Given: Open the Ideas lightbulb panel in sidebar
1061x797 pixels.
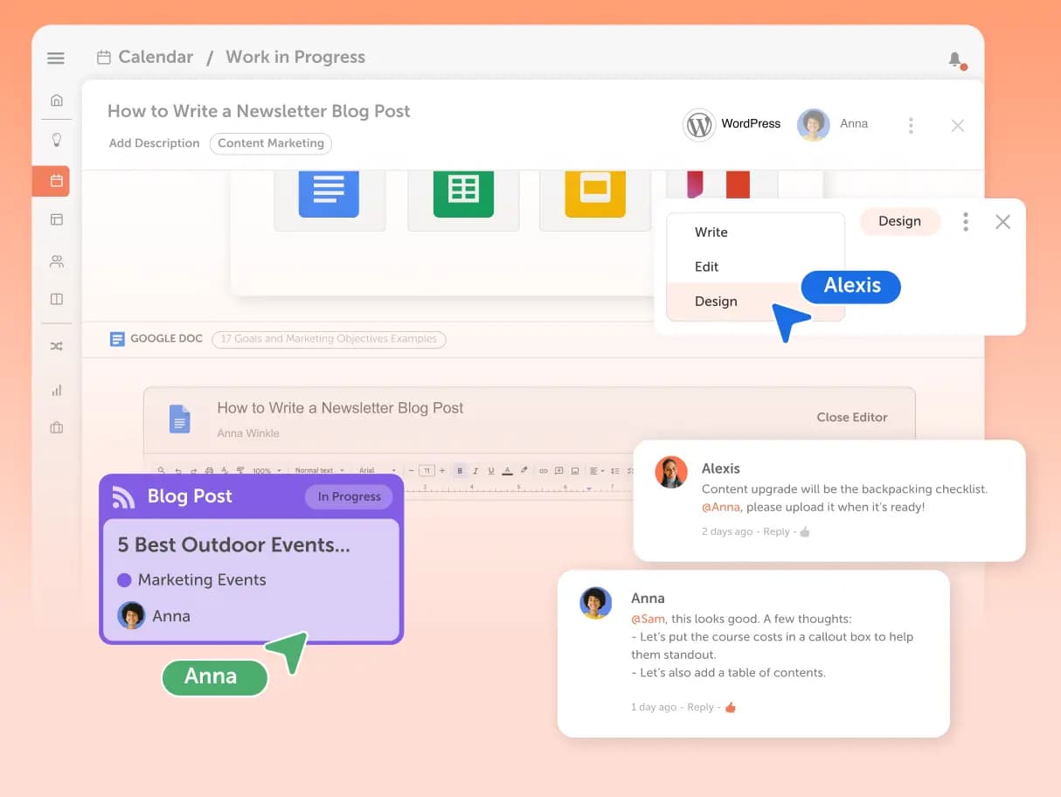Looking at the screenshot, I should [56, 140].
